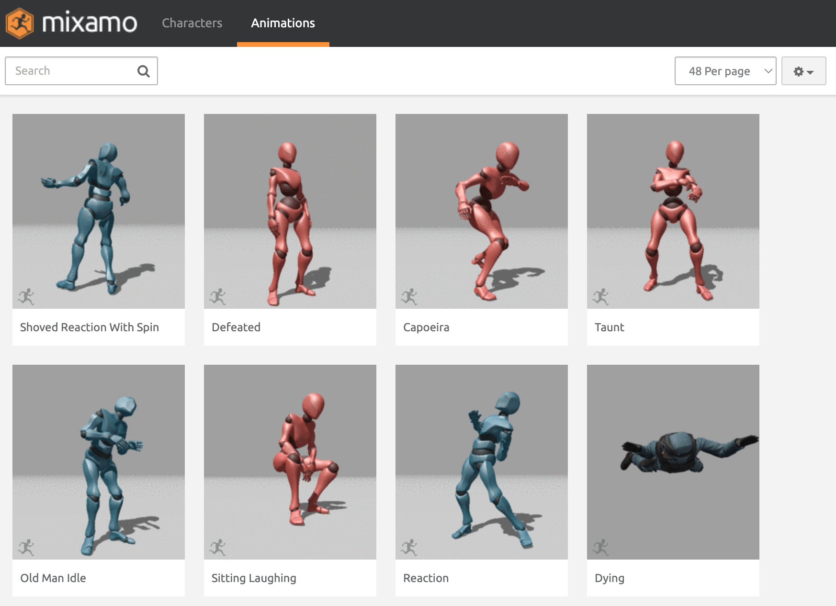Click running-man icon on Taunt thumbnail
This screenshot has height=606, width=836.
pyautogui.click(x=601, y=297)
